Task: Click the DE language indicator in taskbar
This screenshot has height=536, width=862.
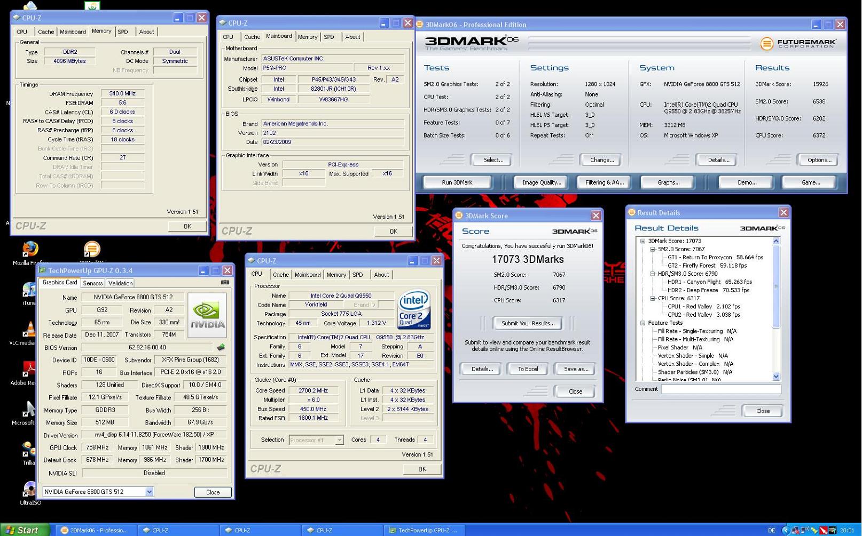Action: [771, 530]
